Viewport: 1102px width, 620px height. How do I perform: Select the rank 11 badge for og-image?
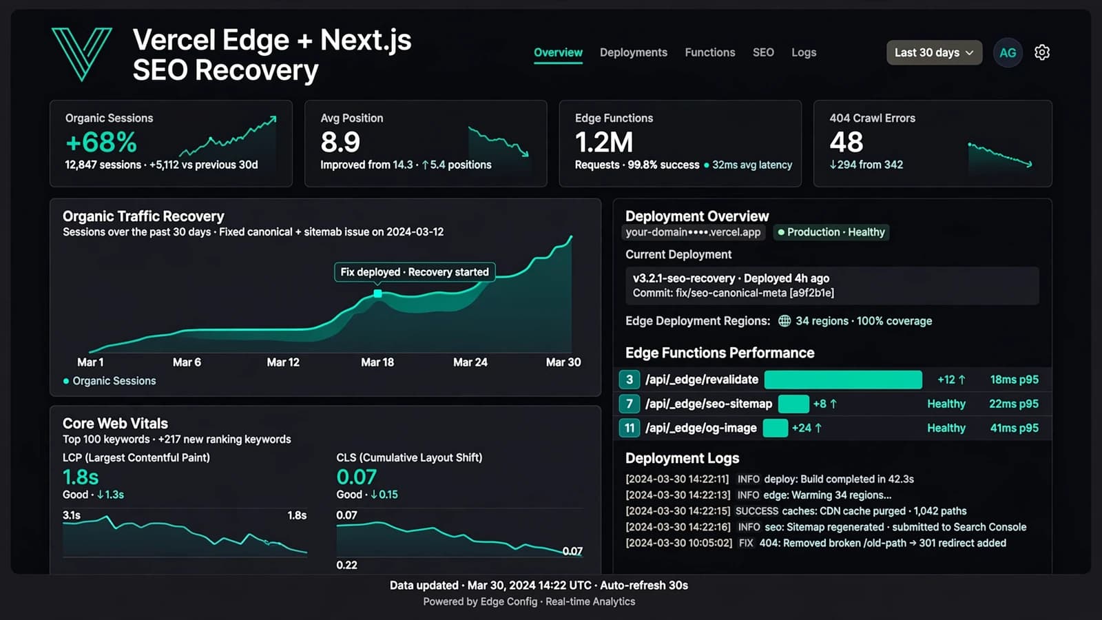[x=630, y=428]
